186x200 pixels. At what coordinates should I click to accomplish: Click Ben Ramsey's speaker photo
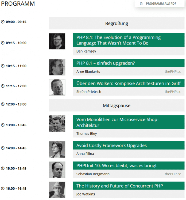(x=57, y=41)
